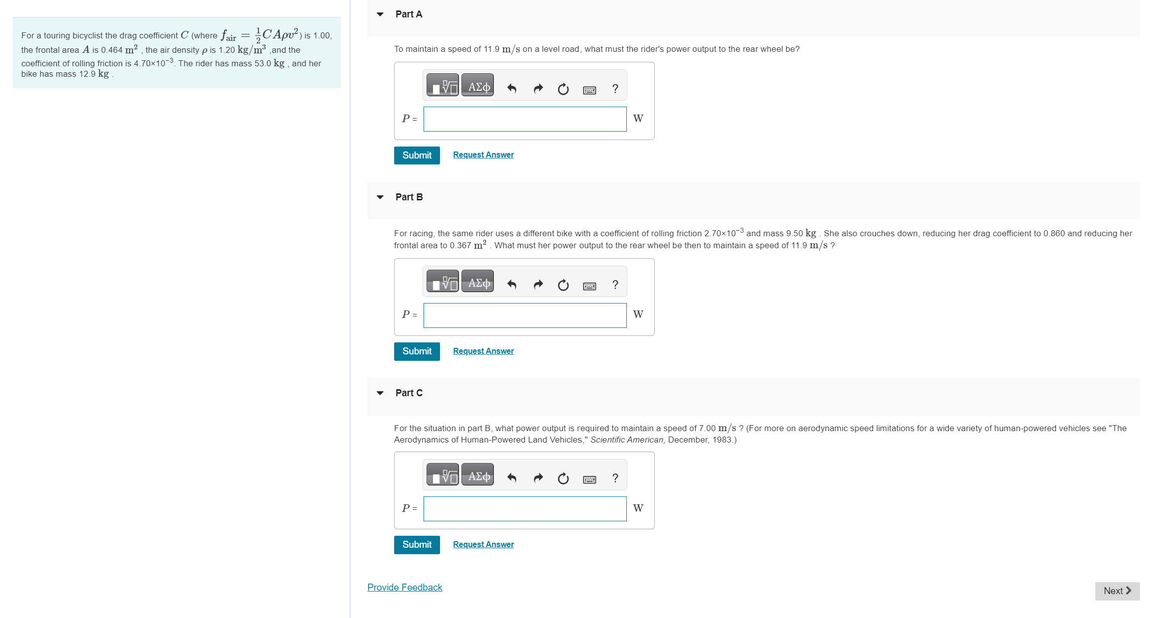Click Request Answer link for Part B
Image resolution: width=1155 pixels, height=618 pixels.
[x=483, y=351]
